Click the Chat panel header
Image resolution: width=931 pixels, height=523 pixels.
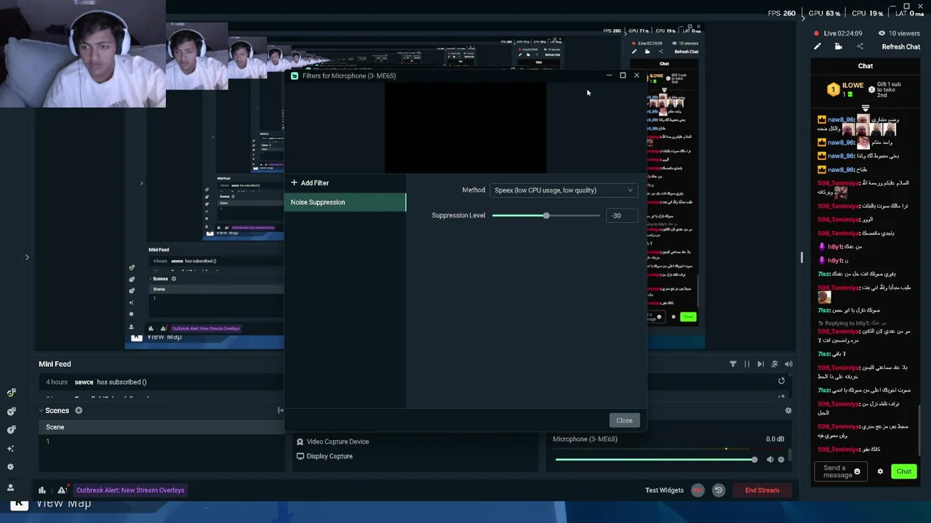point(866,66)
